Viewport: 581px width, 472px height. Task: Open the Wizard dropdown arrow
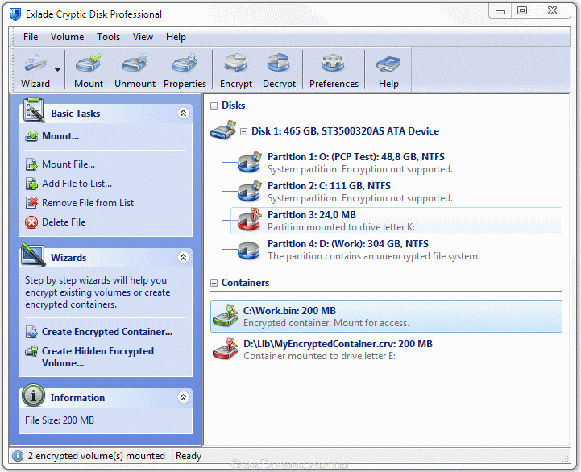57,69
